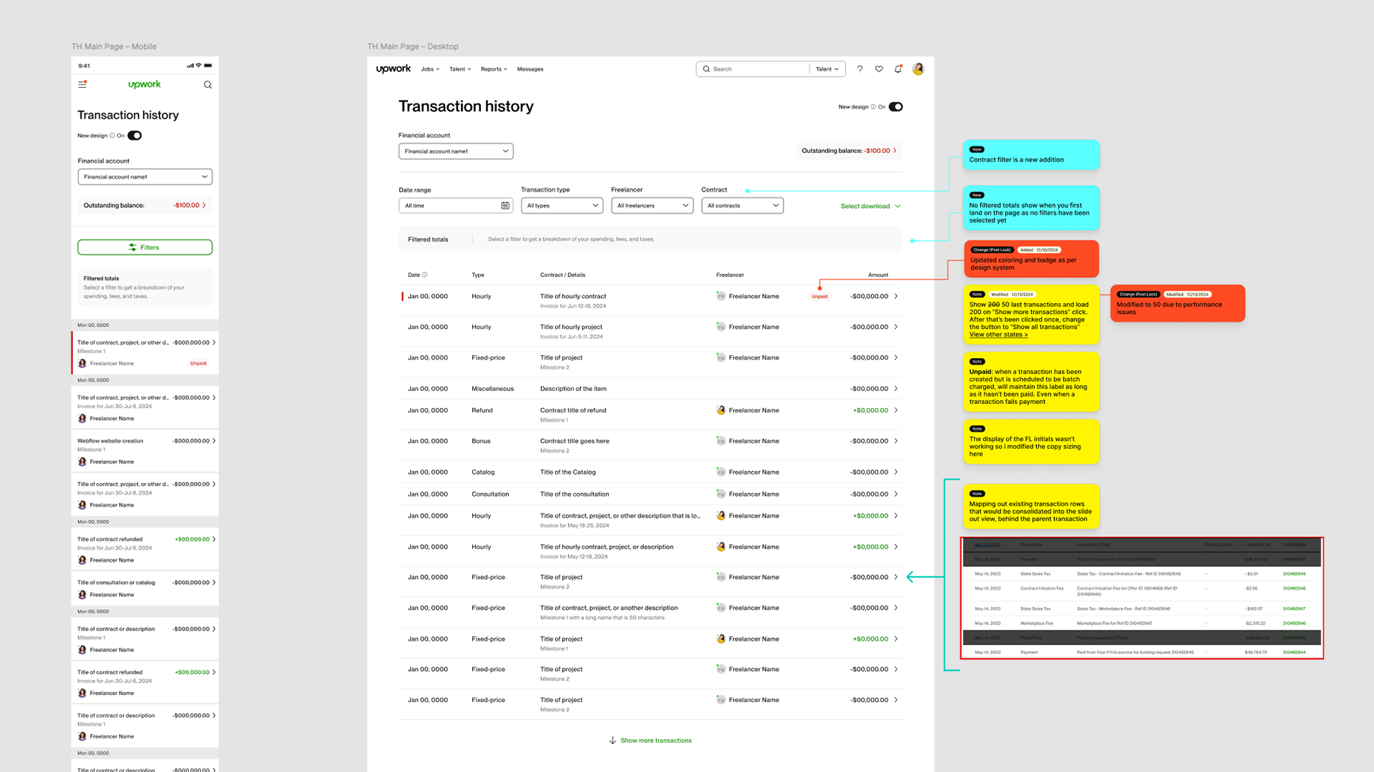The height and width of the screenshot is (772, 1374).
Task: Click mobile hamburger menu icon
Action: pyautogui.click(x=82, y=84)
